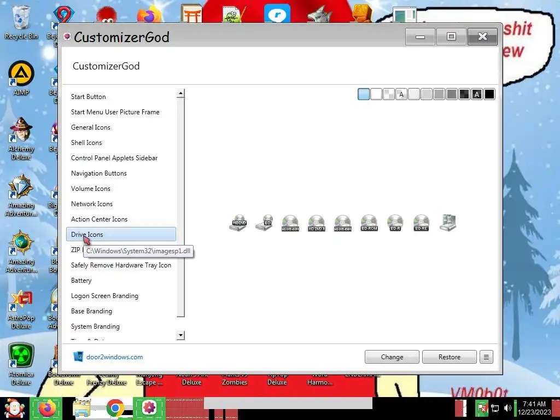Click the taskbar clock showing 7:41 AM
Viewport: 560px width, 420px height.
534,408
